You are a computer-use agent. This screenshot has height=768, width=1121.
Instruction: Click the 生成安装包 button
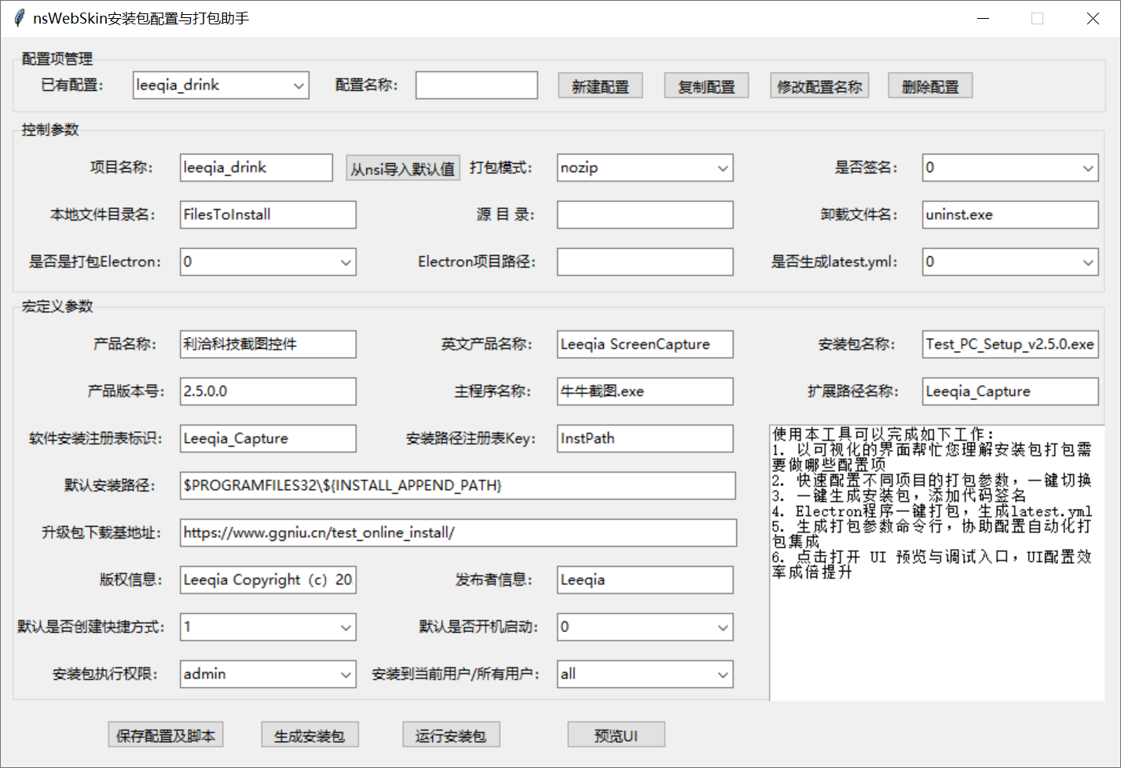(x=310, y=735)
